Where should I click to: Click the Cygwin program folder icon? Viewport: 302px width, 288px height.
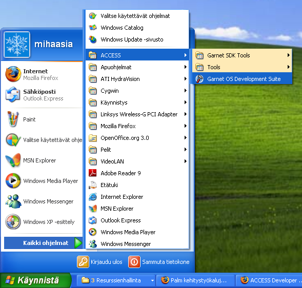point(93,91)
